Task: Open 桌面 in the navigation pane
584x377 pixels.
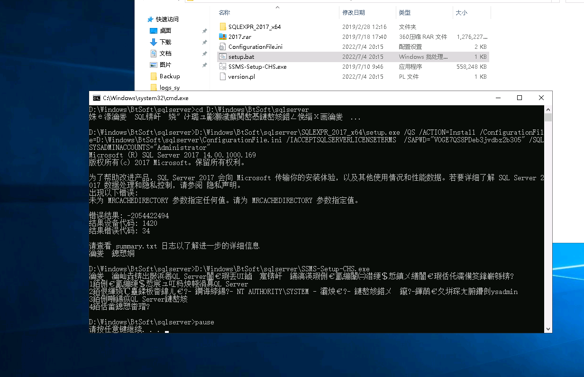Action: [x=165, y=31]
